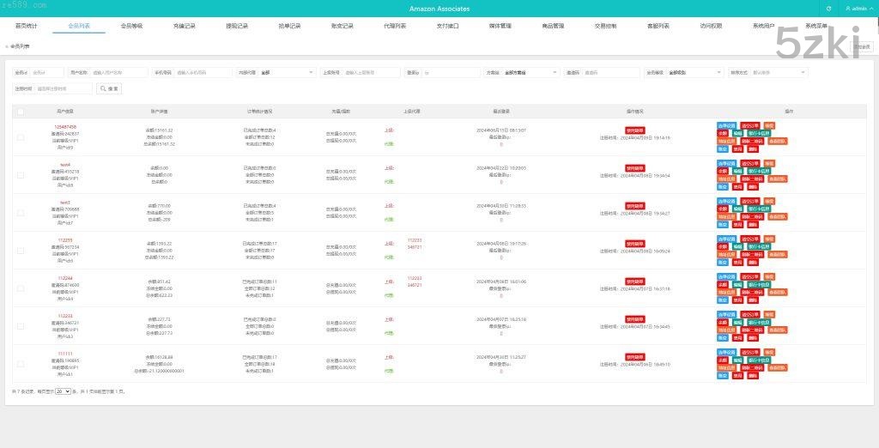The width and height of the screenshot is (879, 448).
Task: Select the checkbox for user 111111
Action: (x=21, y=364)
